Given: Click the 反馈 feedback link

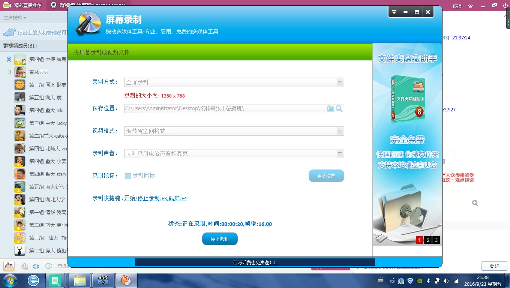Looking at the screenshot, I should (457, 6).
